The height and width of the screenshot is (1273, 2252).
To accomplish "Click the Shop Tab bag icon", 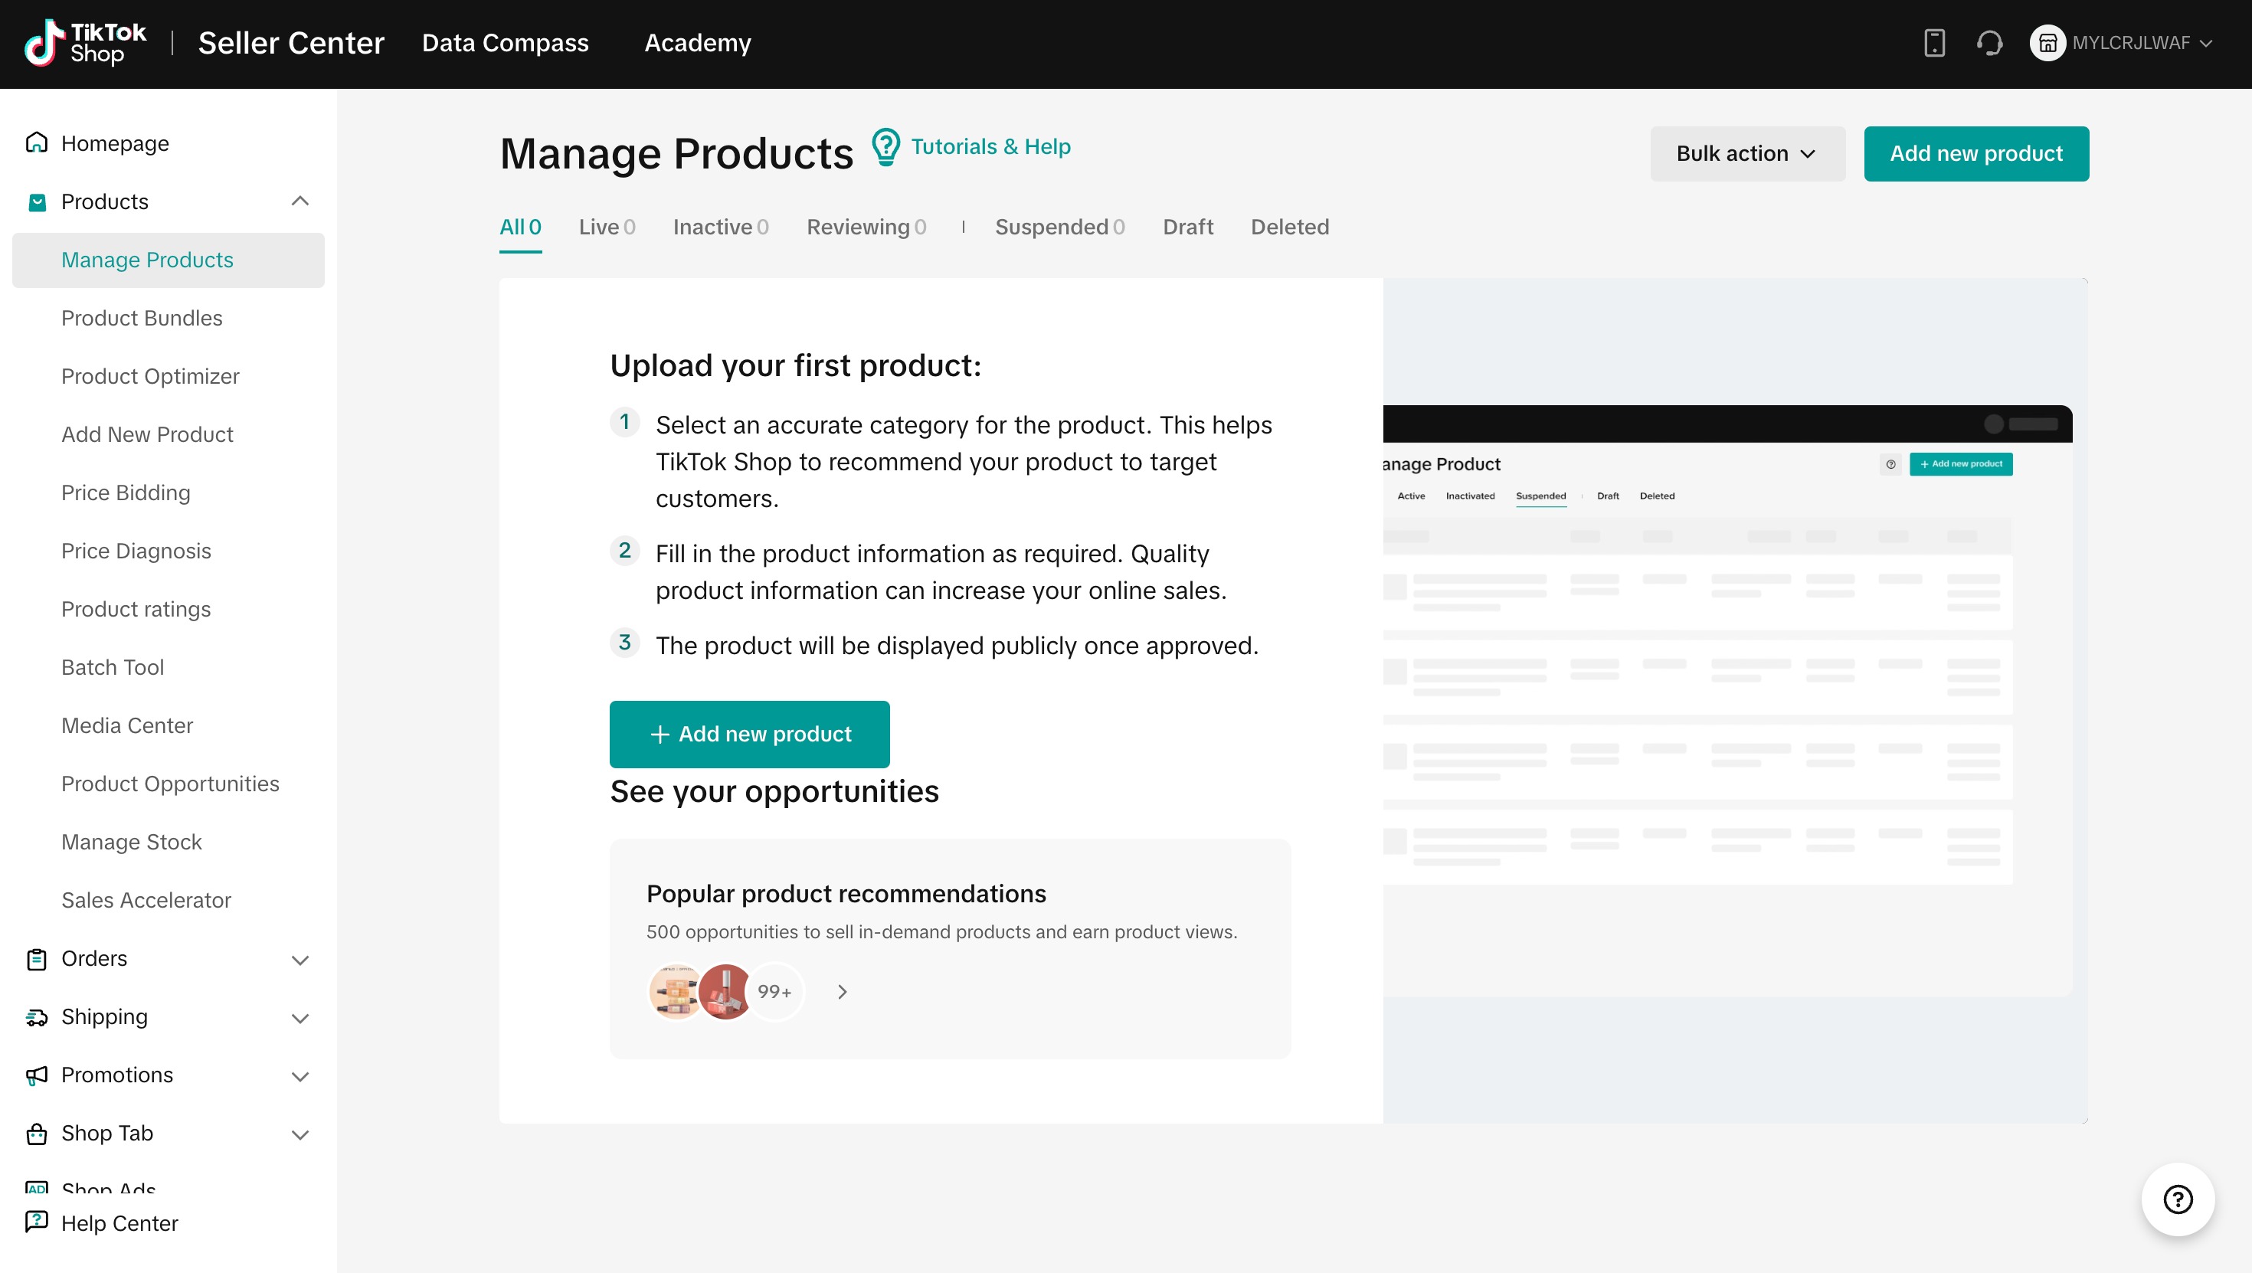I will [x=37, y=1132].
